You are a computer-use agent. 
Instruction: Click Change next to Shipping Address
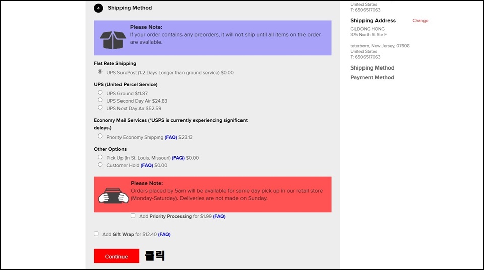click(x=420, y=21)
